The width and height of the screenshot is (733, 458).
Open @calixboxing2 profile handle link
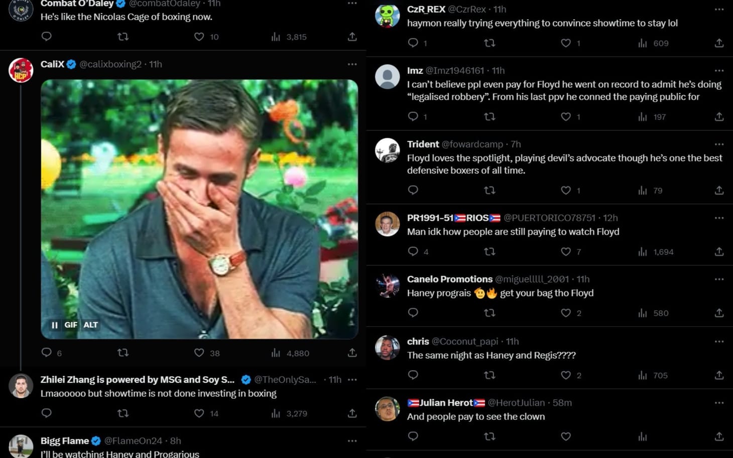click(x=110, y=64)
